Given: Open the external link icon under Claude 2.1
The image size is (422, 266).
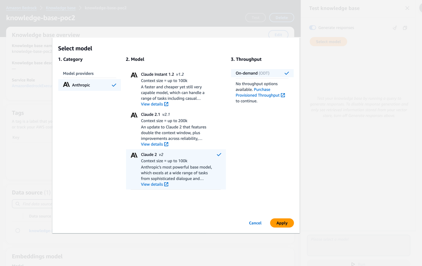Looking at the screenshot, I should [x=166, y=144].
